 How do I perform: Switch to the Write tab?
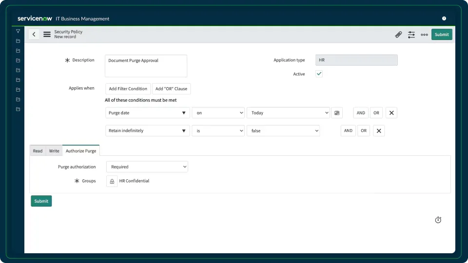tap(54, 151)
